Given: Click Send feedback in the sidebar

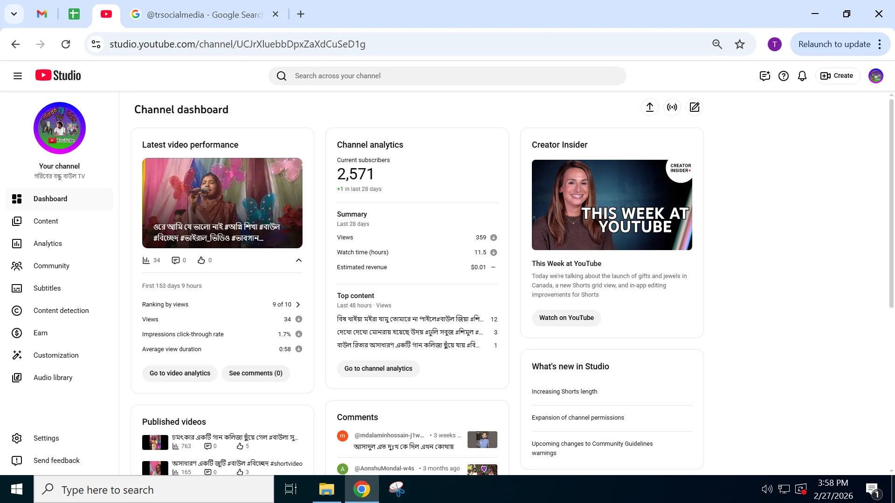Looking at the screenshot, I should (x=60, y=461).
